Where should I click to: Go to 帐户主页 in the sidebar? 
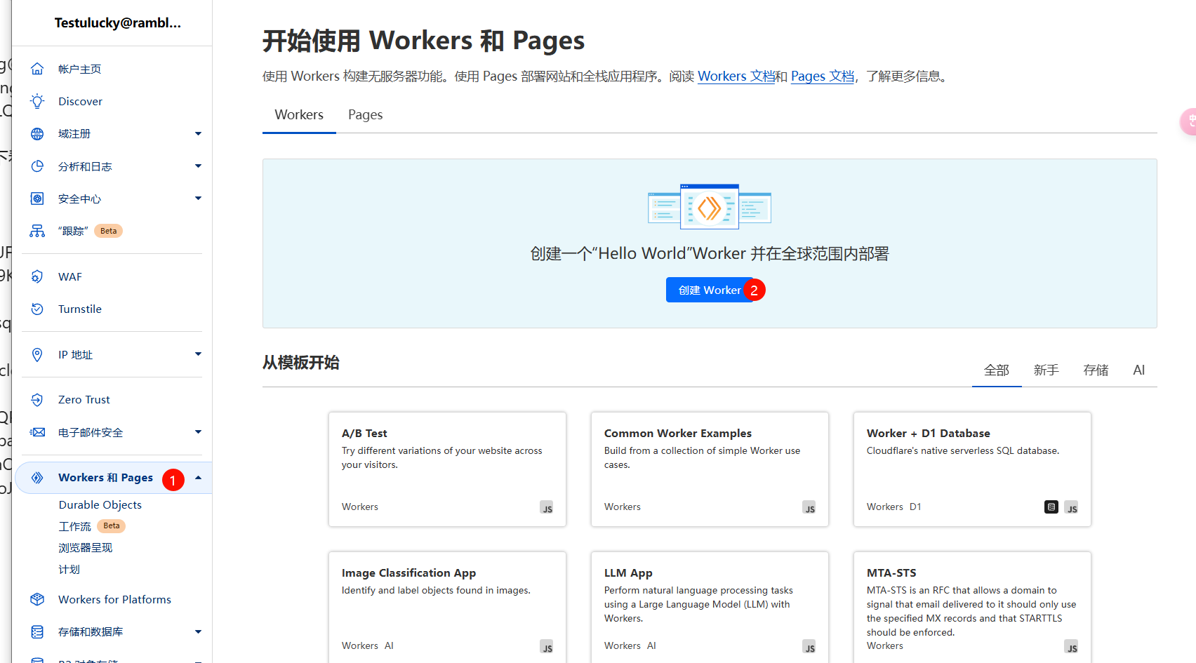(79, 69)
